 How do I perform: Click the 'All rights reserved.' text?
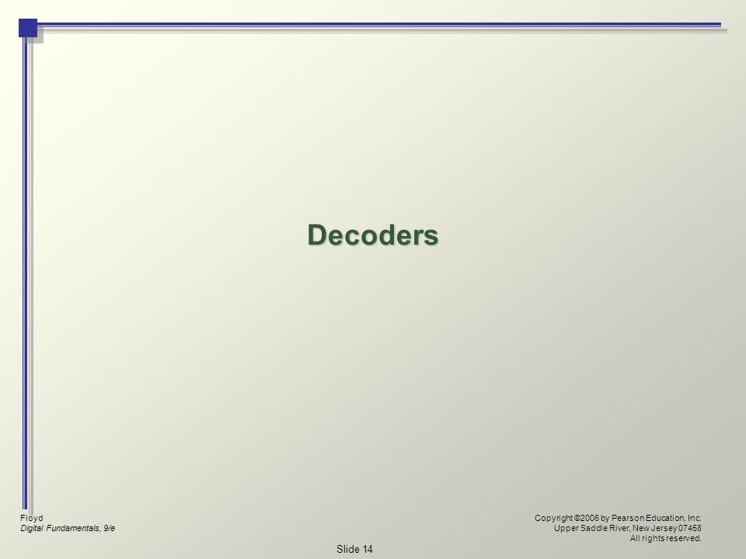(666, 538)
